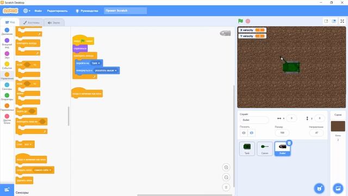348x196 pixels.
Task: Click the sprite name field Bullet
Action: point(254,120)
